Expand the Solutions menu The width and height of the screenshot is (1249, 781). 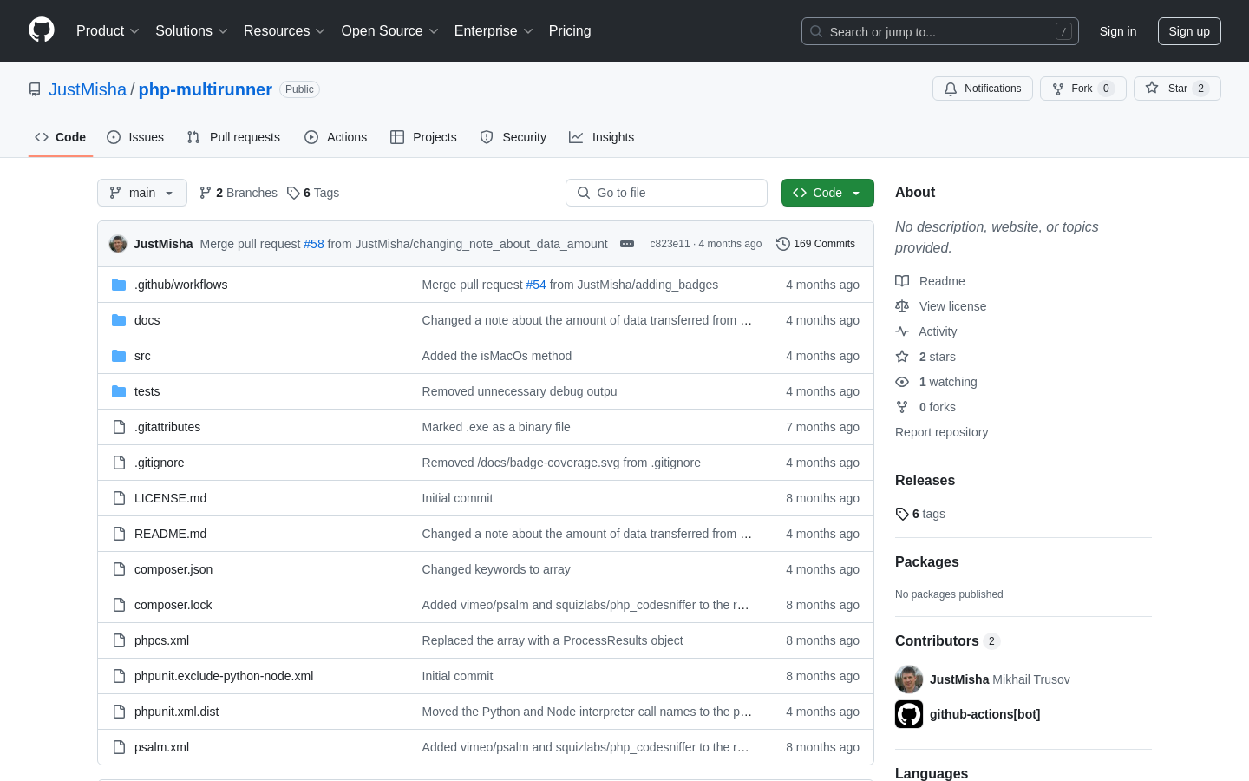[192, 31]
